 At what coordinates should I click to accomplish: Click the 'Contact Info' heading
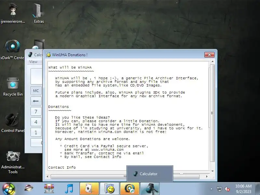click(62, 168)
